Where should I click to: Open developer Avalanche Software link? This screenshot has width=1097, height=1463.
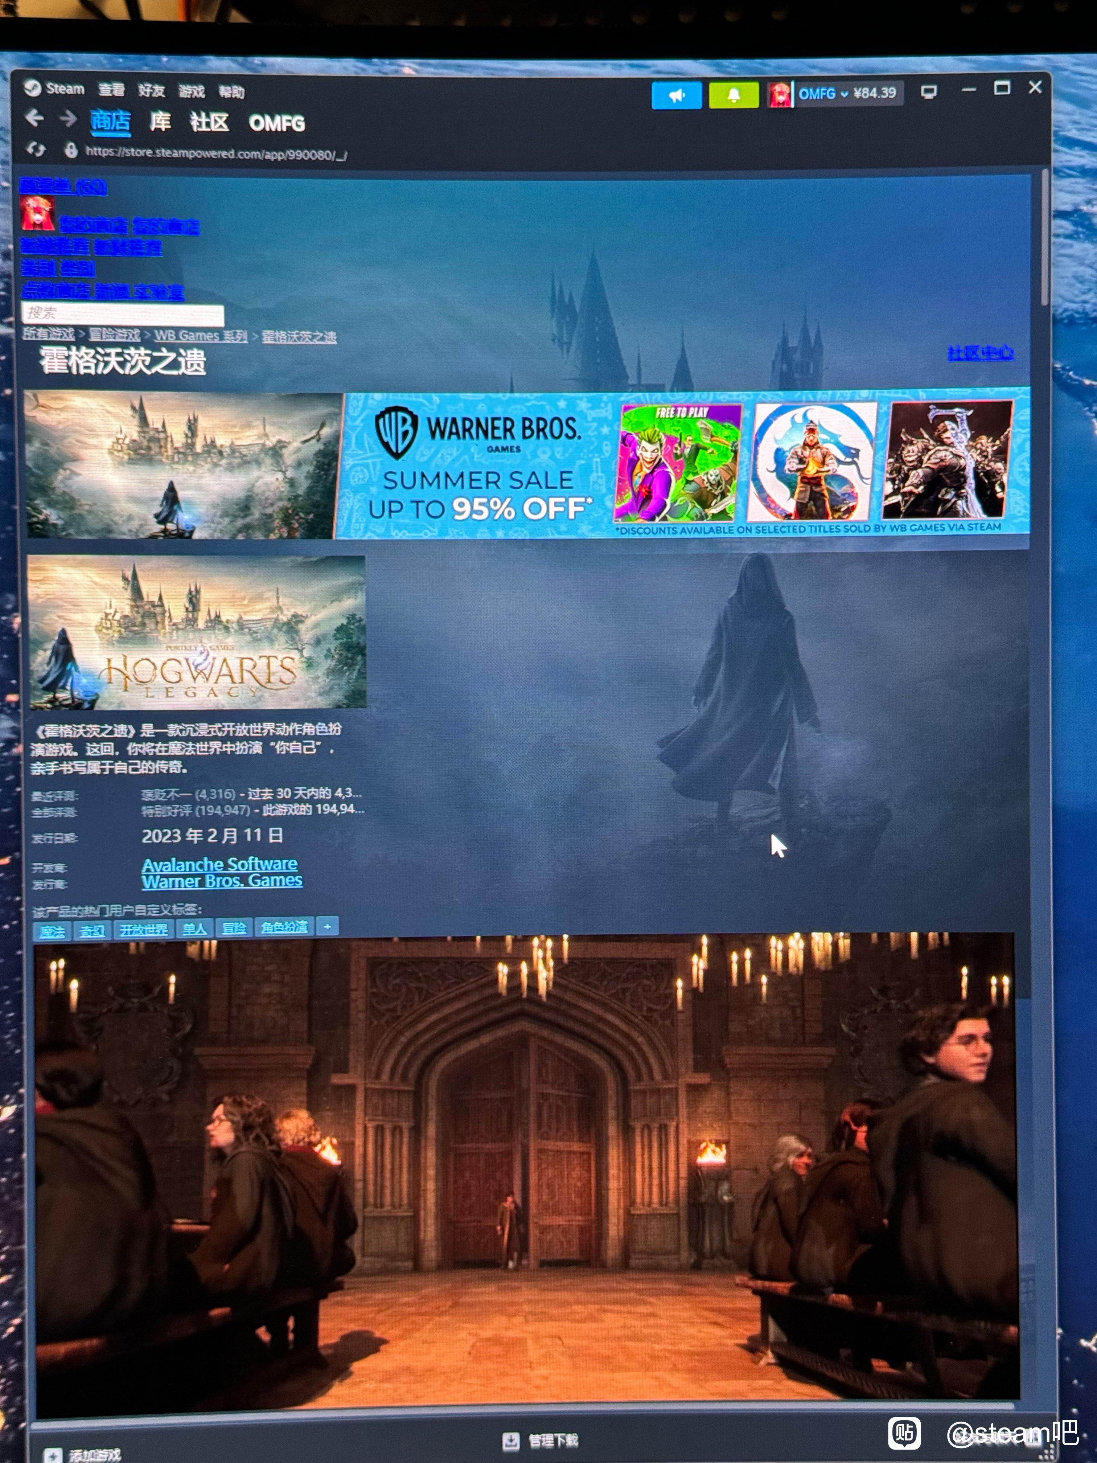(219, 864)
